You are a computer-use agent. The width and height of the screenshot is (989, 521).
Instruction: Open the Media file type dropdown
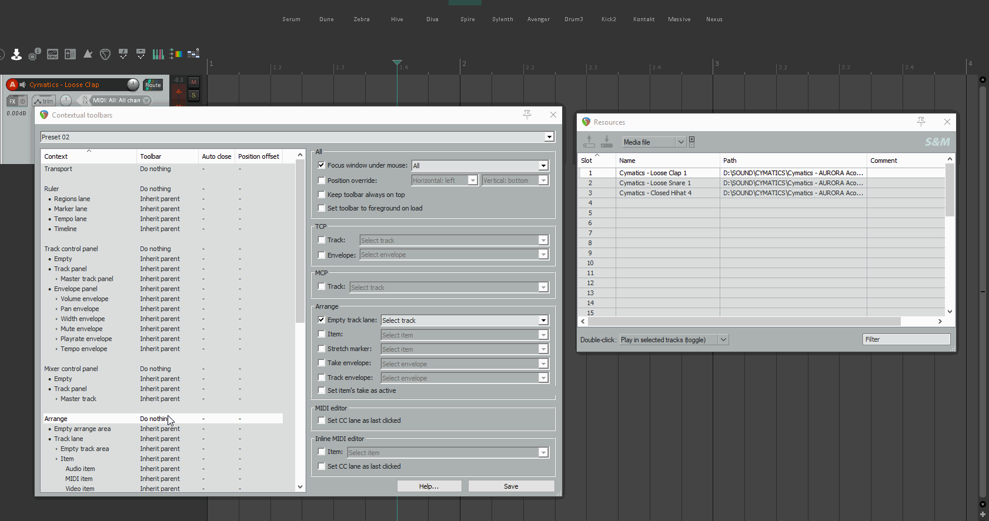(680, 142)
